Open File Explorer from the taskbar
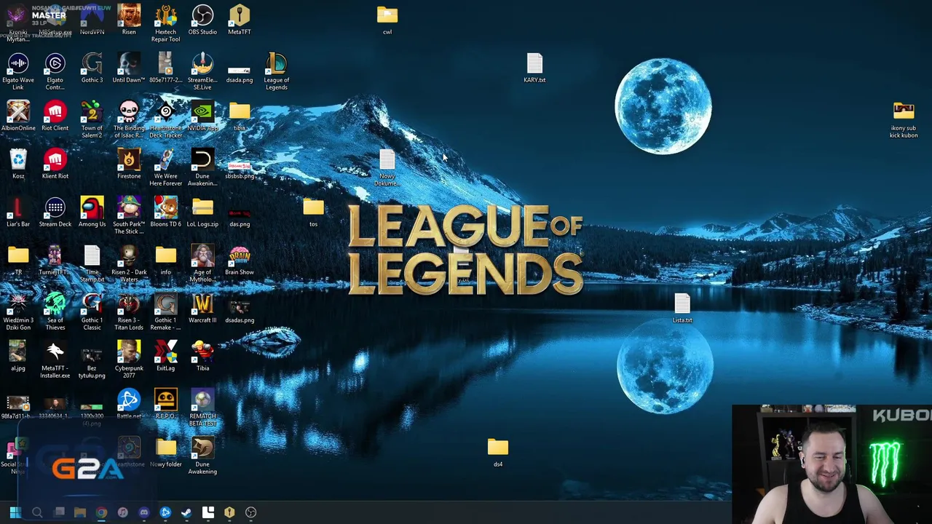This screenshot has width=932, height=524. click(80, 512)
